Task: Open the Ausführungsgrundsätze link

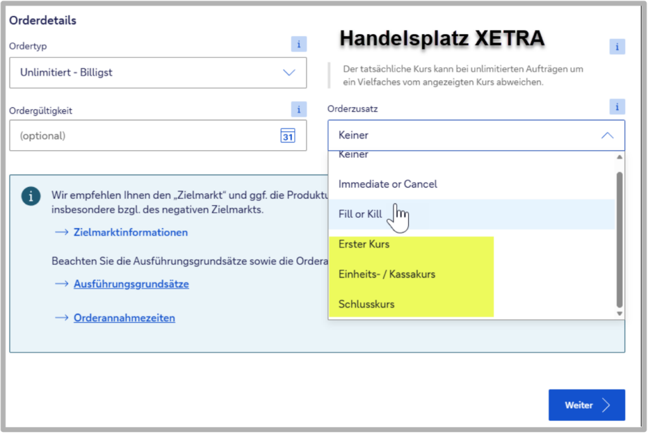Action: (131, 284)
